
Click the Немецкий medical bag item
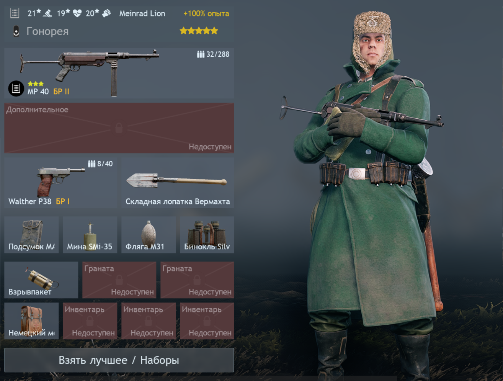[x=31, y=321]
